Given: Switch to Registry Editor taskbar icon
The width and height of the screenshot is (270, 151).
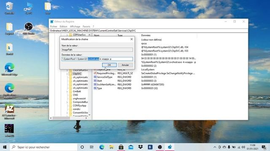Looking at the screenshot, I should 170,147.
